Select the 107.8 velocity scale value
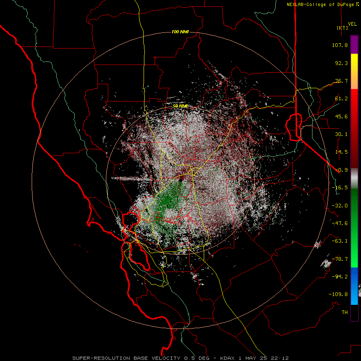 tap(340, 45)
